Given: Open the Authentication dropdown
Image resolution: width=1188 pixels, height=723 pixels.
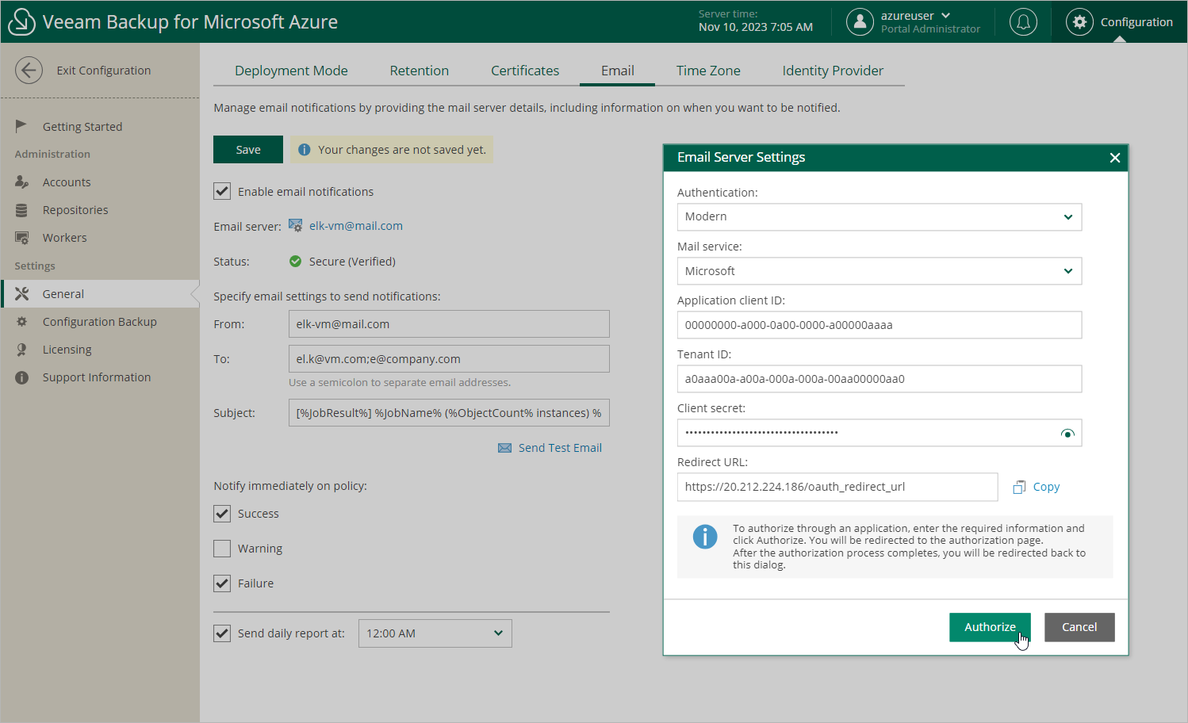Looking at the screenshot, I should [879, 217].
